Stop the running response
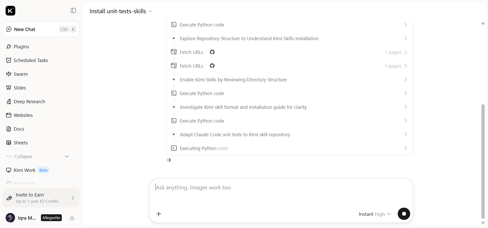This screenshot has width=488, height=228. point(404,214)
